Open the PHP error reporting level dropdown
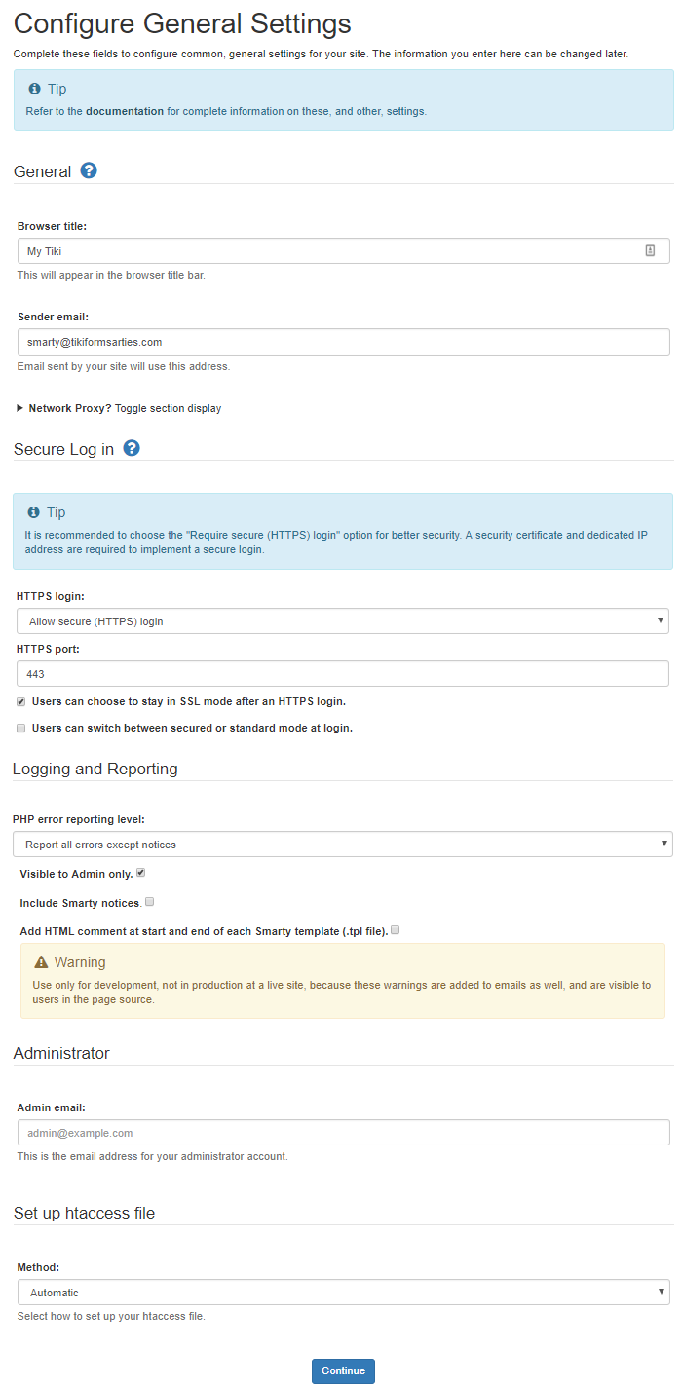 tap(343, 845)
